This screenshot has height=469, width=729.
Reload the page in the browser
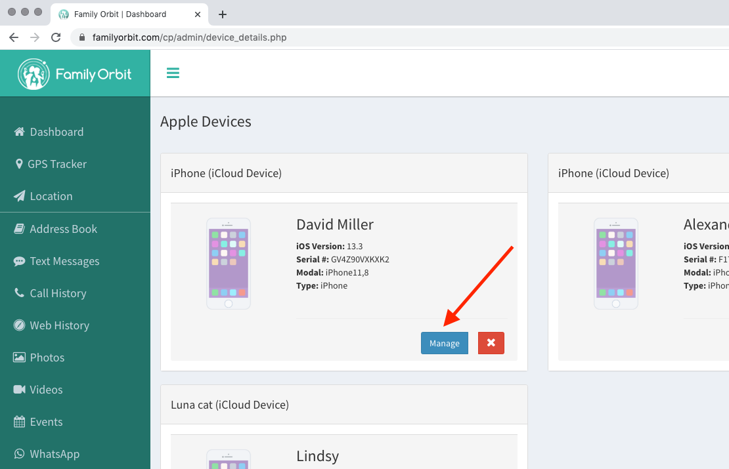click(56, 37)
